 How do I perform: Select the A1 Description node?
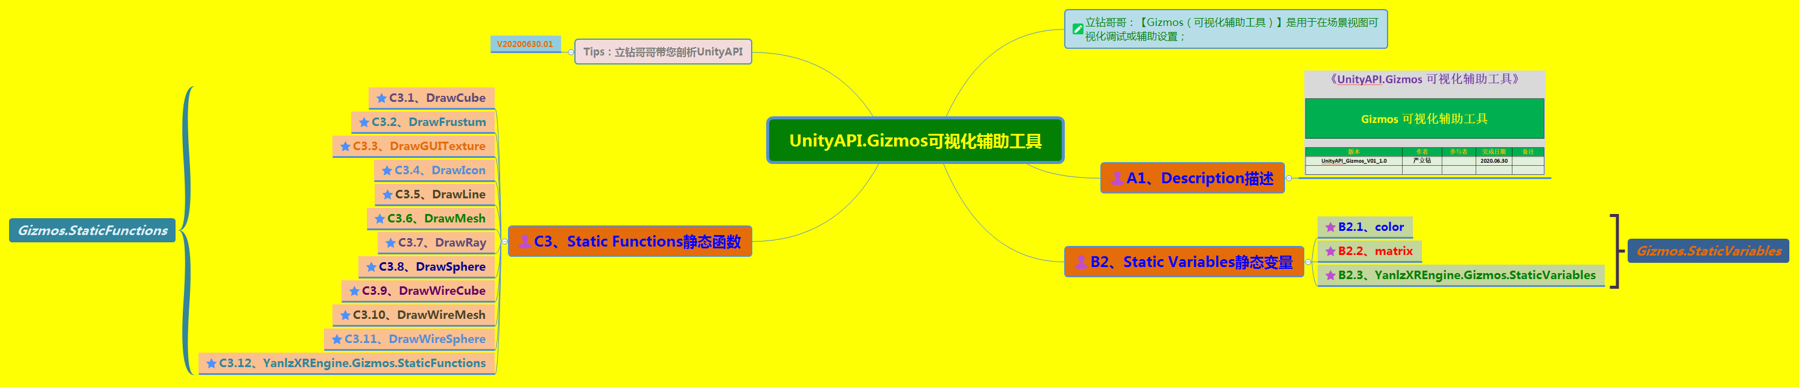(1192, 178)
